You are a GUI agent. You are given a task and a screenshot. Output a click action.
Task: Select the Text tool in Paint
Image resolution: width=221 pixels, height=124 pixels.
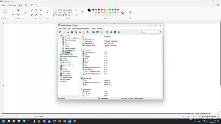(x=41, y=10)
